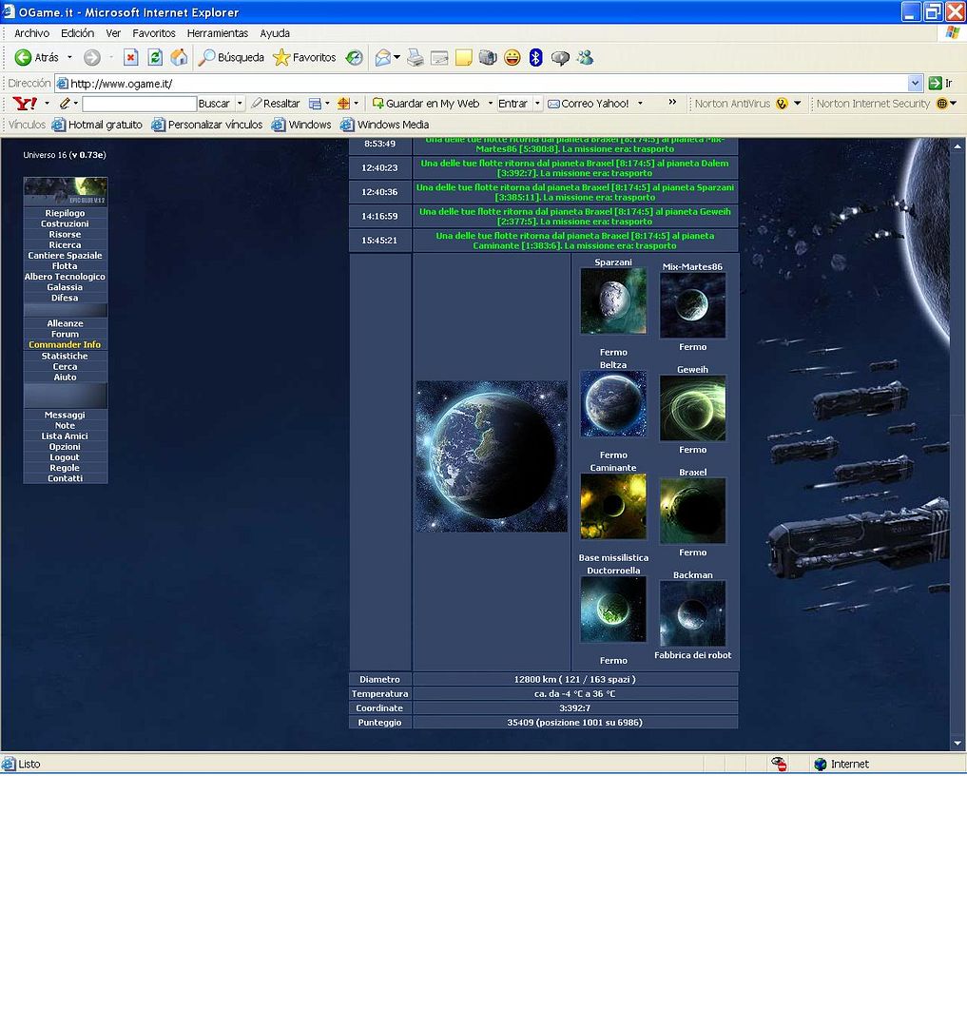This screenshot has width=967, height=1027.
Task: Select the Sparzani planet thumbnail
Action: click(613, 300)
